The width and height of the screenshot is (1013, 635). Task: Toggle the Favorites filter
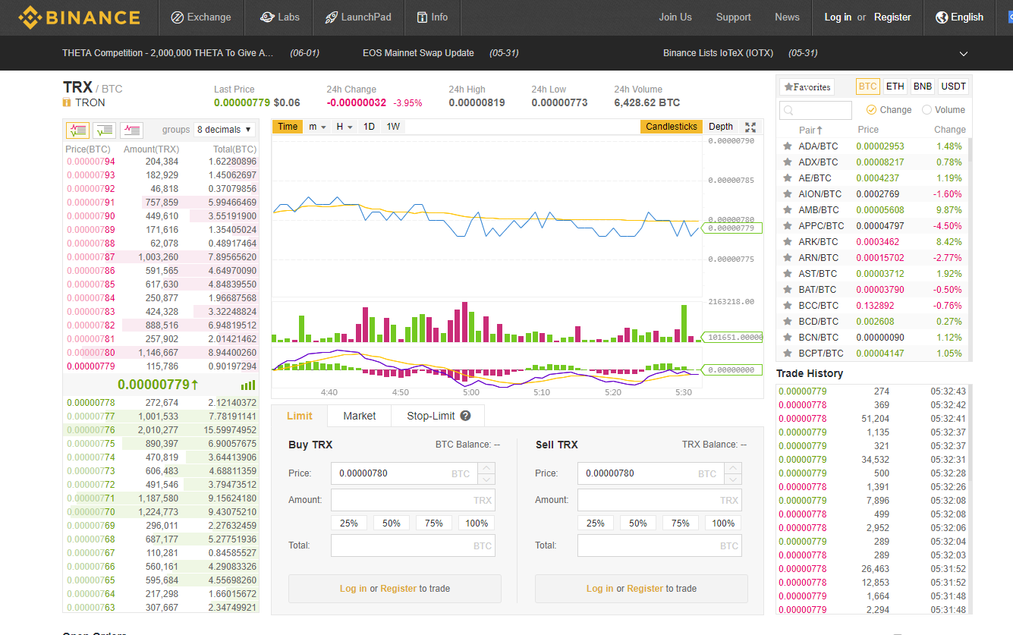click(807, 87)
